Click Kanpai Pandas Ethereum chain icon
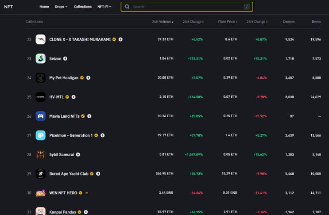 86,212
